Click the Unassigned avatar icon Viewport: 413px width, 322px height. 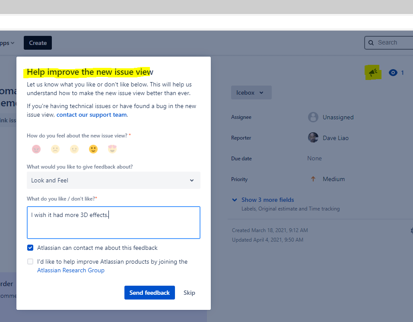[x=313, y=117]
